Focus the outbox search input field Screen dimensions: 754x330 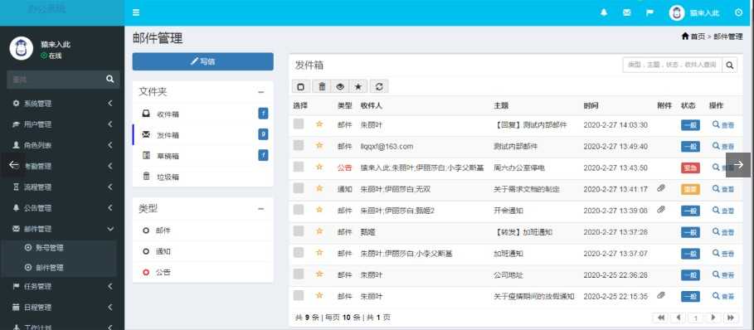point(672,65)
